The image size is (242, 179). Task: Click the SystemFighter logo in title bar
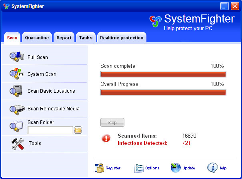(6, 6)
